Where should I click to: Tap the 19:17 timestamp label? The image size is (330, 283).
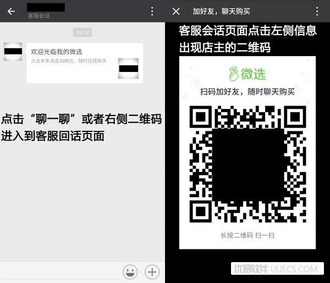click(x=82, y=32)
